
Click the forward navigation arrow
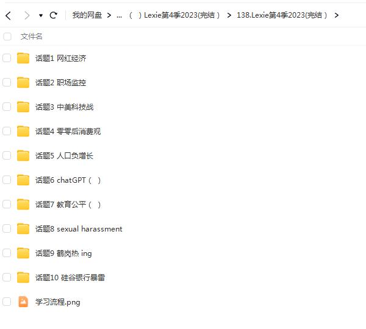click(x=27, y=16)
